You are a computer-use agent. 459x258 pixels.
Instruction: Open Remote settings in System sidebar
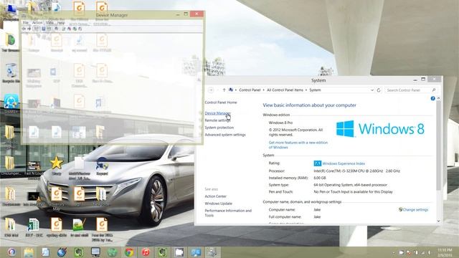tap(217, 120)
